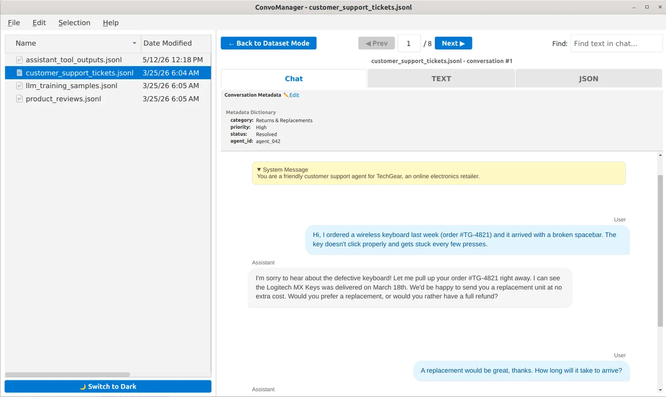Open the File menu
This screenshot has height=397, width=666.
point(14,23)
